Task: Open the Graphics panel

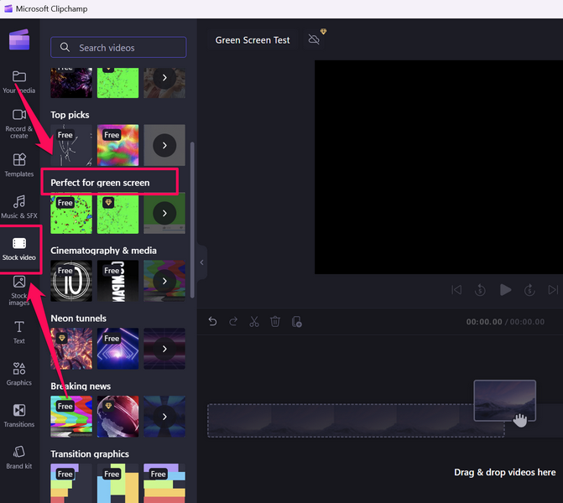Action: (x=19, y=373)
